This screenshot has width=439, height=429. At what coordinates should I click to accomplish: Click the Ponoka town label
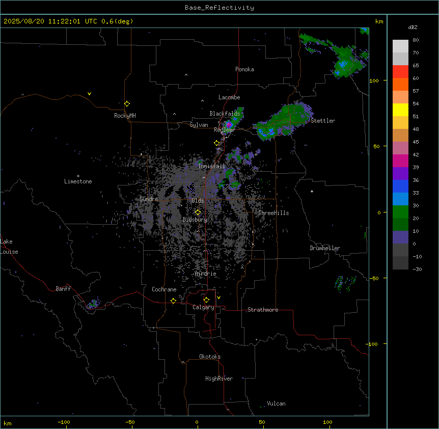244,69
